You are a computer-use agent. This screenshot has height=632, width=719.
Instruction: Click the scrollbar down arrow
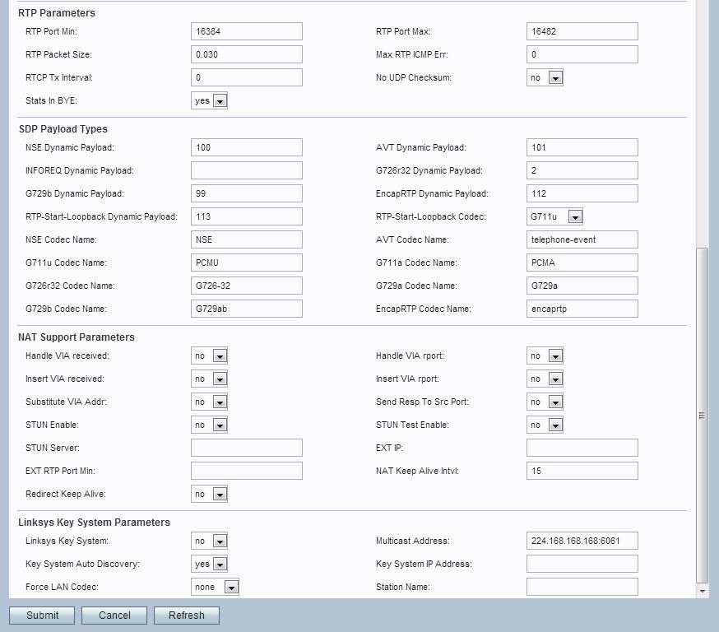[702, 591]
